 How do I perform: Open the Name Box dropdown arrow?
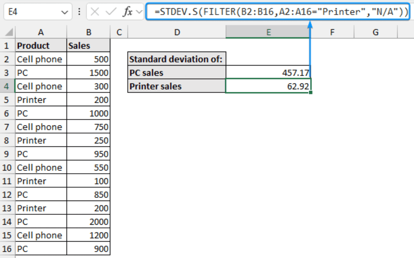point(65,11)
